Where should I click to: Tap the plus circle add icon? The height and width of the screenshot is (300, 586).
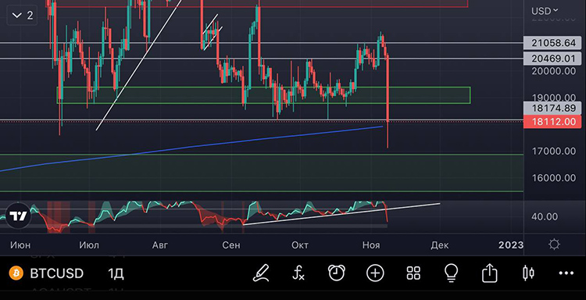(x=375, y=273)
